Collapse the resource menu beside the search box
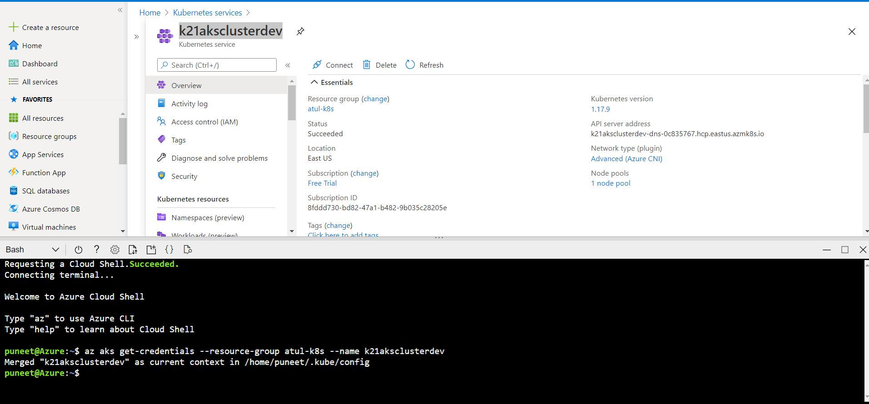This screenshot has width=869, height=404. pyautogui.click(x=288, y=65)
